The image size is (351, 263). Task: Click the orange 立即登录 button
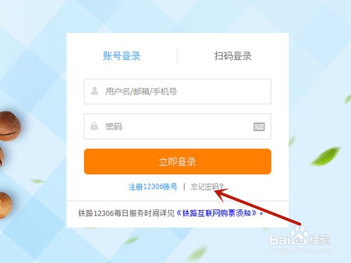coord(177,161)
